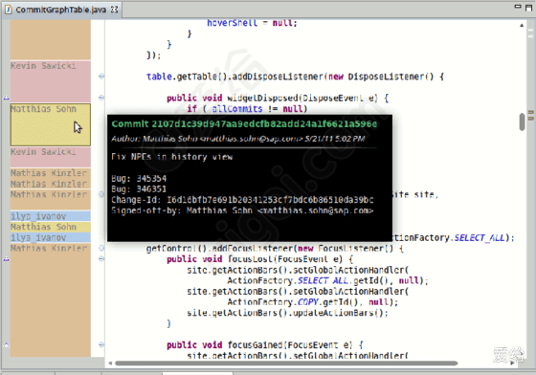Click the horizontal scrollbar at editor bottom
Image resolution: width=536 pixels, height=375 pixels.
coord(286,364)
